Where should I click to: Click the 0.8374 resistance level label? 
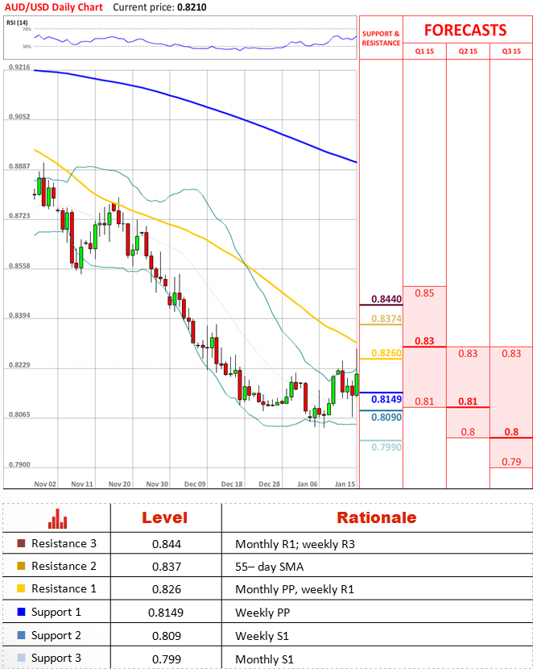(x=386, y=318)
